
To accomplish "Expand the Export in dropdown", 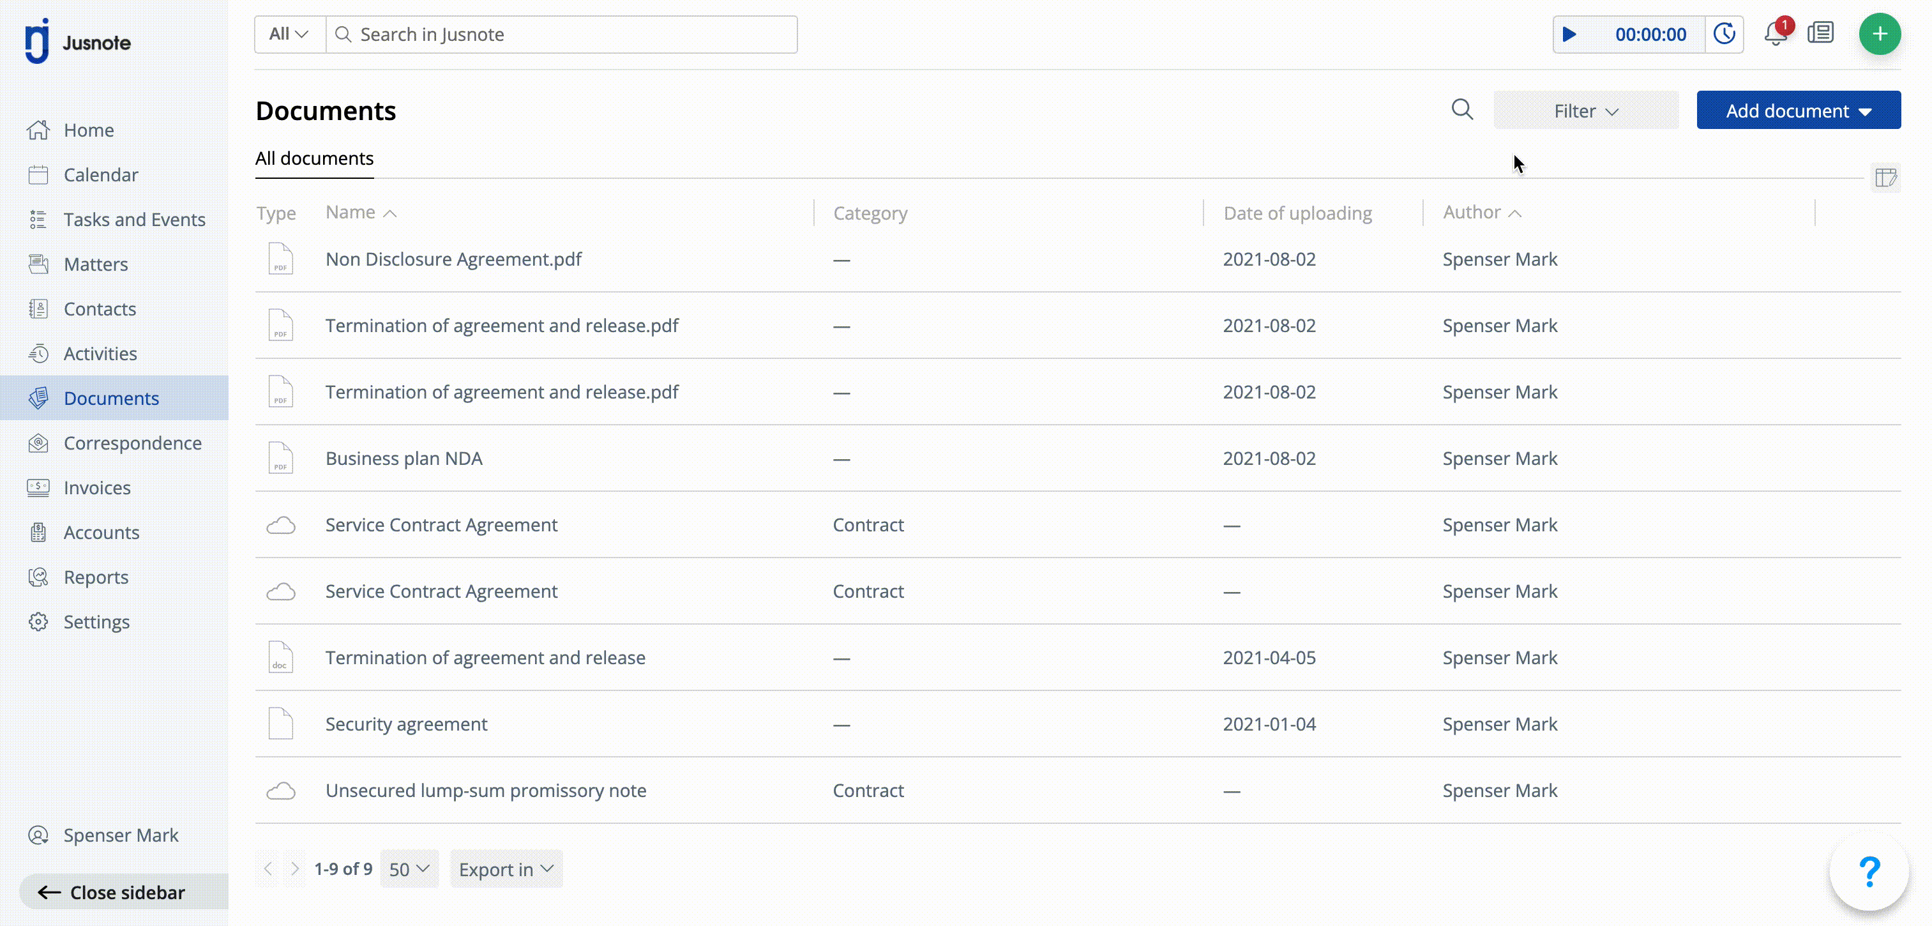I will [x=506, y=869].
